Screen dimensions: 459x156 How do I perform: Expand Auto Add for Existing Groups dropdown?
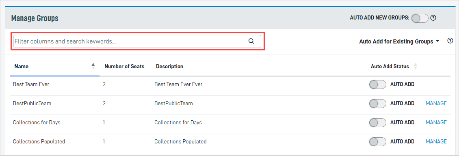click(399, 41)
